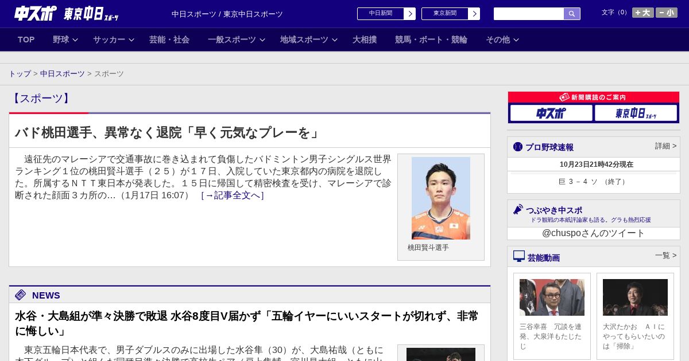Click the 中日スポーツ breadcrumb link
The image size is (689, 361).
pyautogui.click(x=63, y=74)
